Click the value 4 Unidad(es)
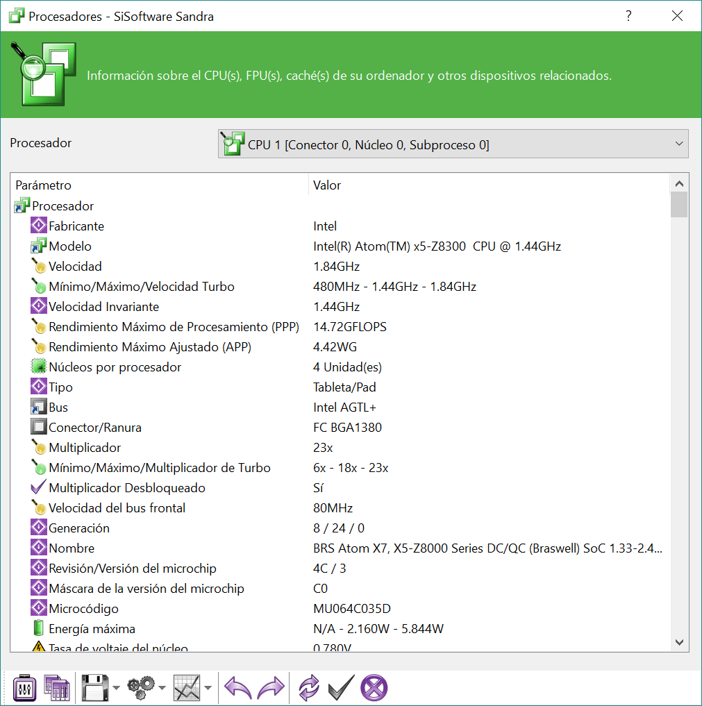The height and width of the screenshot is (706, 702). pos(348,367)
